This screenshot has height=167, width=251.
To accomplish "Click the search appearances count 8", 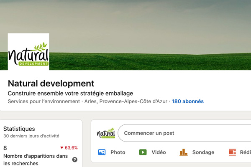I will coord(5,148).
